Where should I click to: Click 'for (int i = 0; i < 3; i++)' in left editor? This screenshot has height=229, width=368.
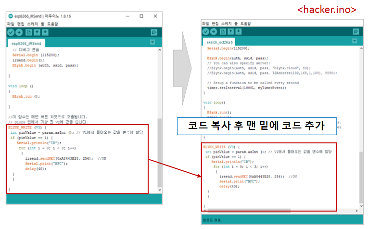tap(48, 148)
